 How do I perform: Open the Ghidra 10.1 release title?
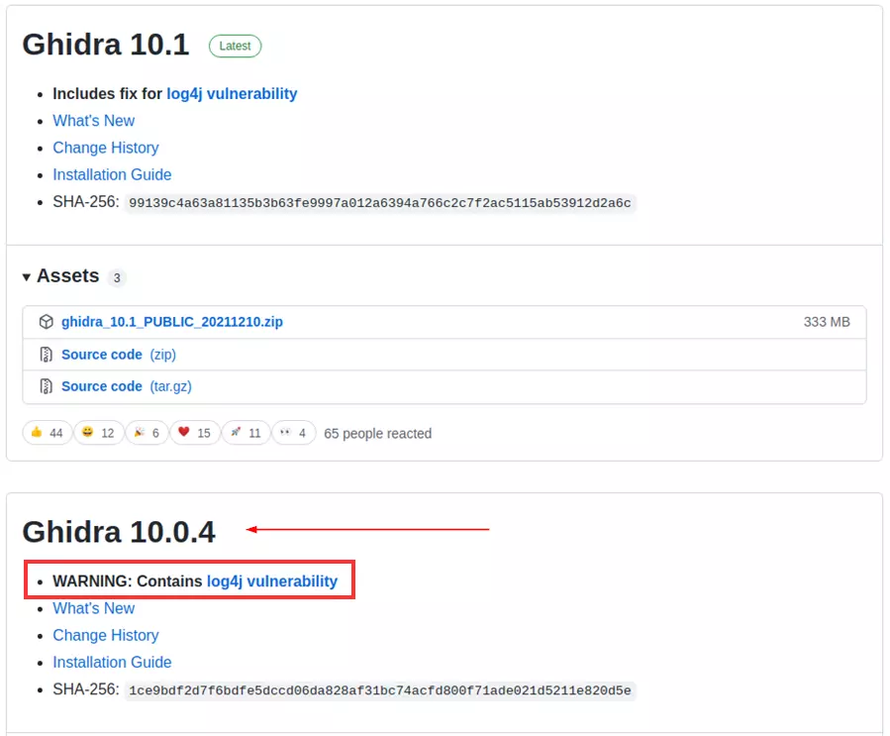click(x=106, y=45)
